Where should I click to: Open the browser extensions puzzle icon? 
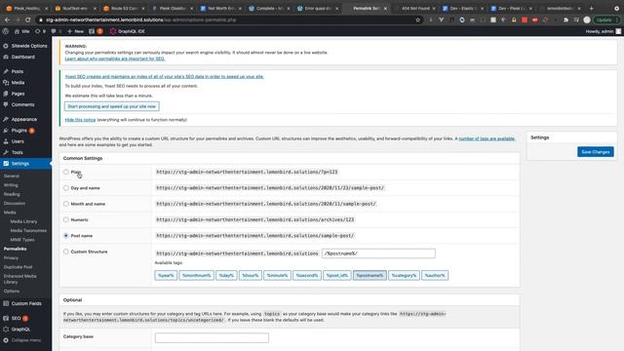pyautogui.click(x=565, y=19)
